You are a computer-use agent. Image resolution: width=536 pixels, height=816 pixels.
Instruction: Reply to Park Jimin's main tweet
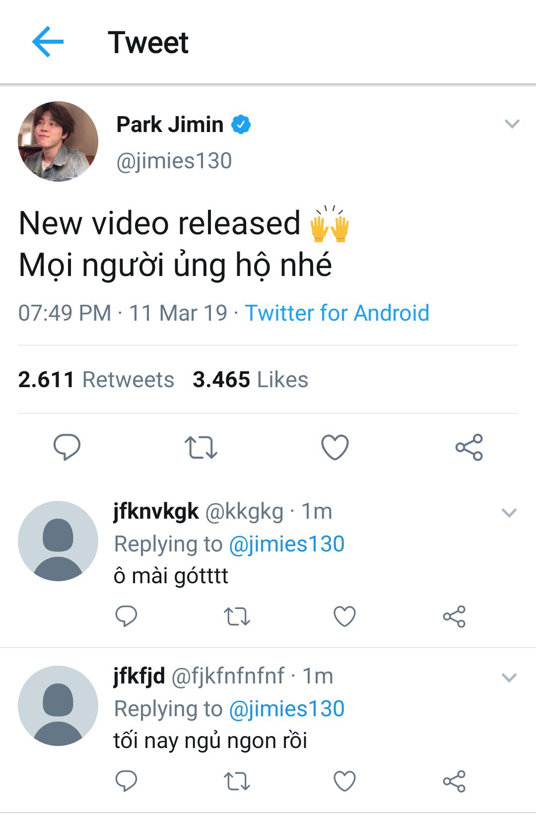[67, 447]
